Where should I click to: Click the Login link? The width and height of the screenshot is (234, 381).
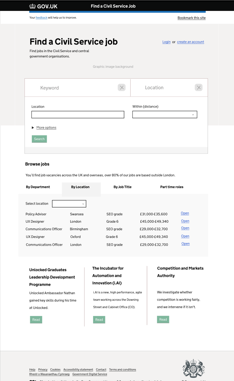pos(166,42)
